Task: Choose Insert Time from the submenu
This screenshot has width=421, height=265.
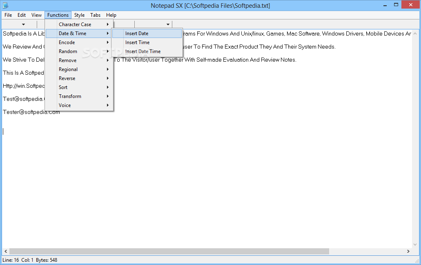Action: (x=147, y=42)
